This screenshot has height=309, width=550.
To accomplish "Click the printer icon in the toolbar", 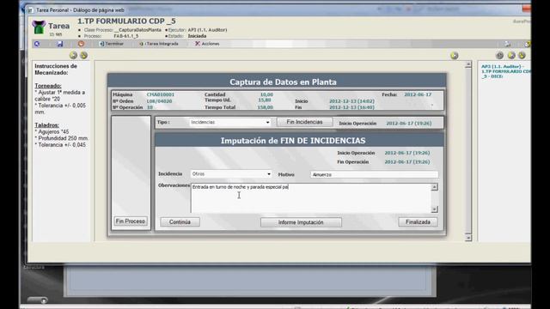I will (x=507, y=44).
